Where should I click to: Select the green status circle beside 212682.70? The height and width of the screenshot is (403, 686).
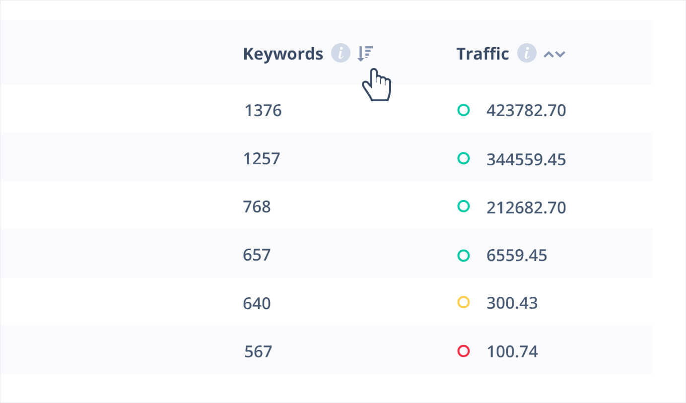pos(463,206)
